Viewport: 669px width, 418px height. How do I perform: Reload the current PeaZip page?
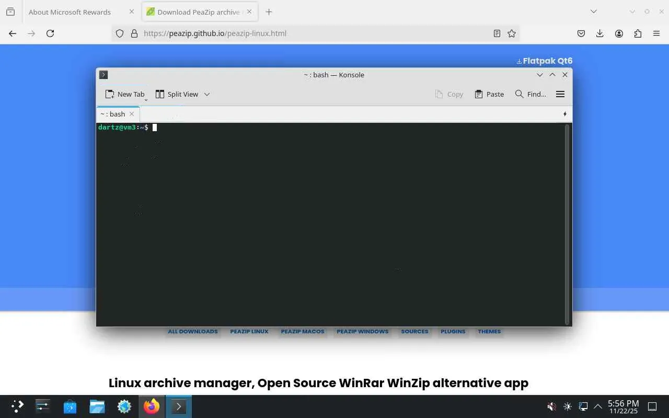coord(50,33)
